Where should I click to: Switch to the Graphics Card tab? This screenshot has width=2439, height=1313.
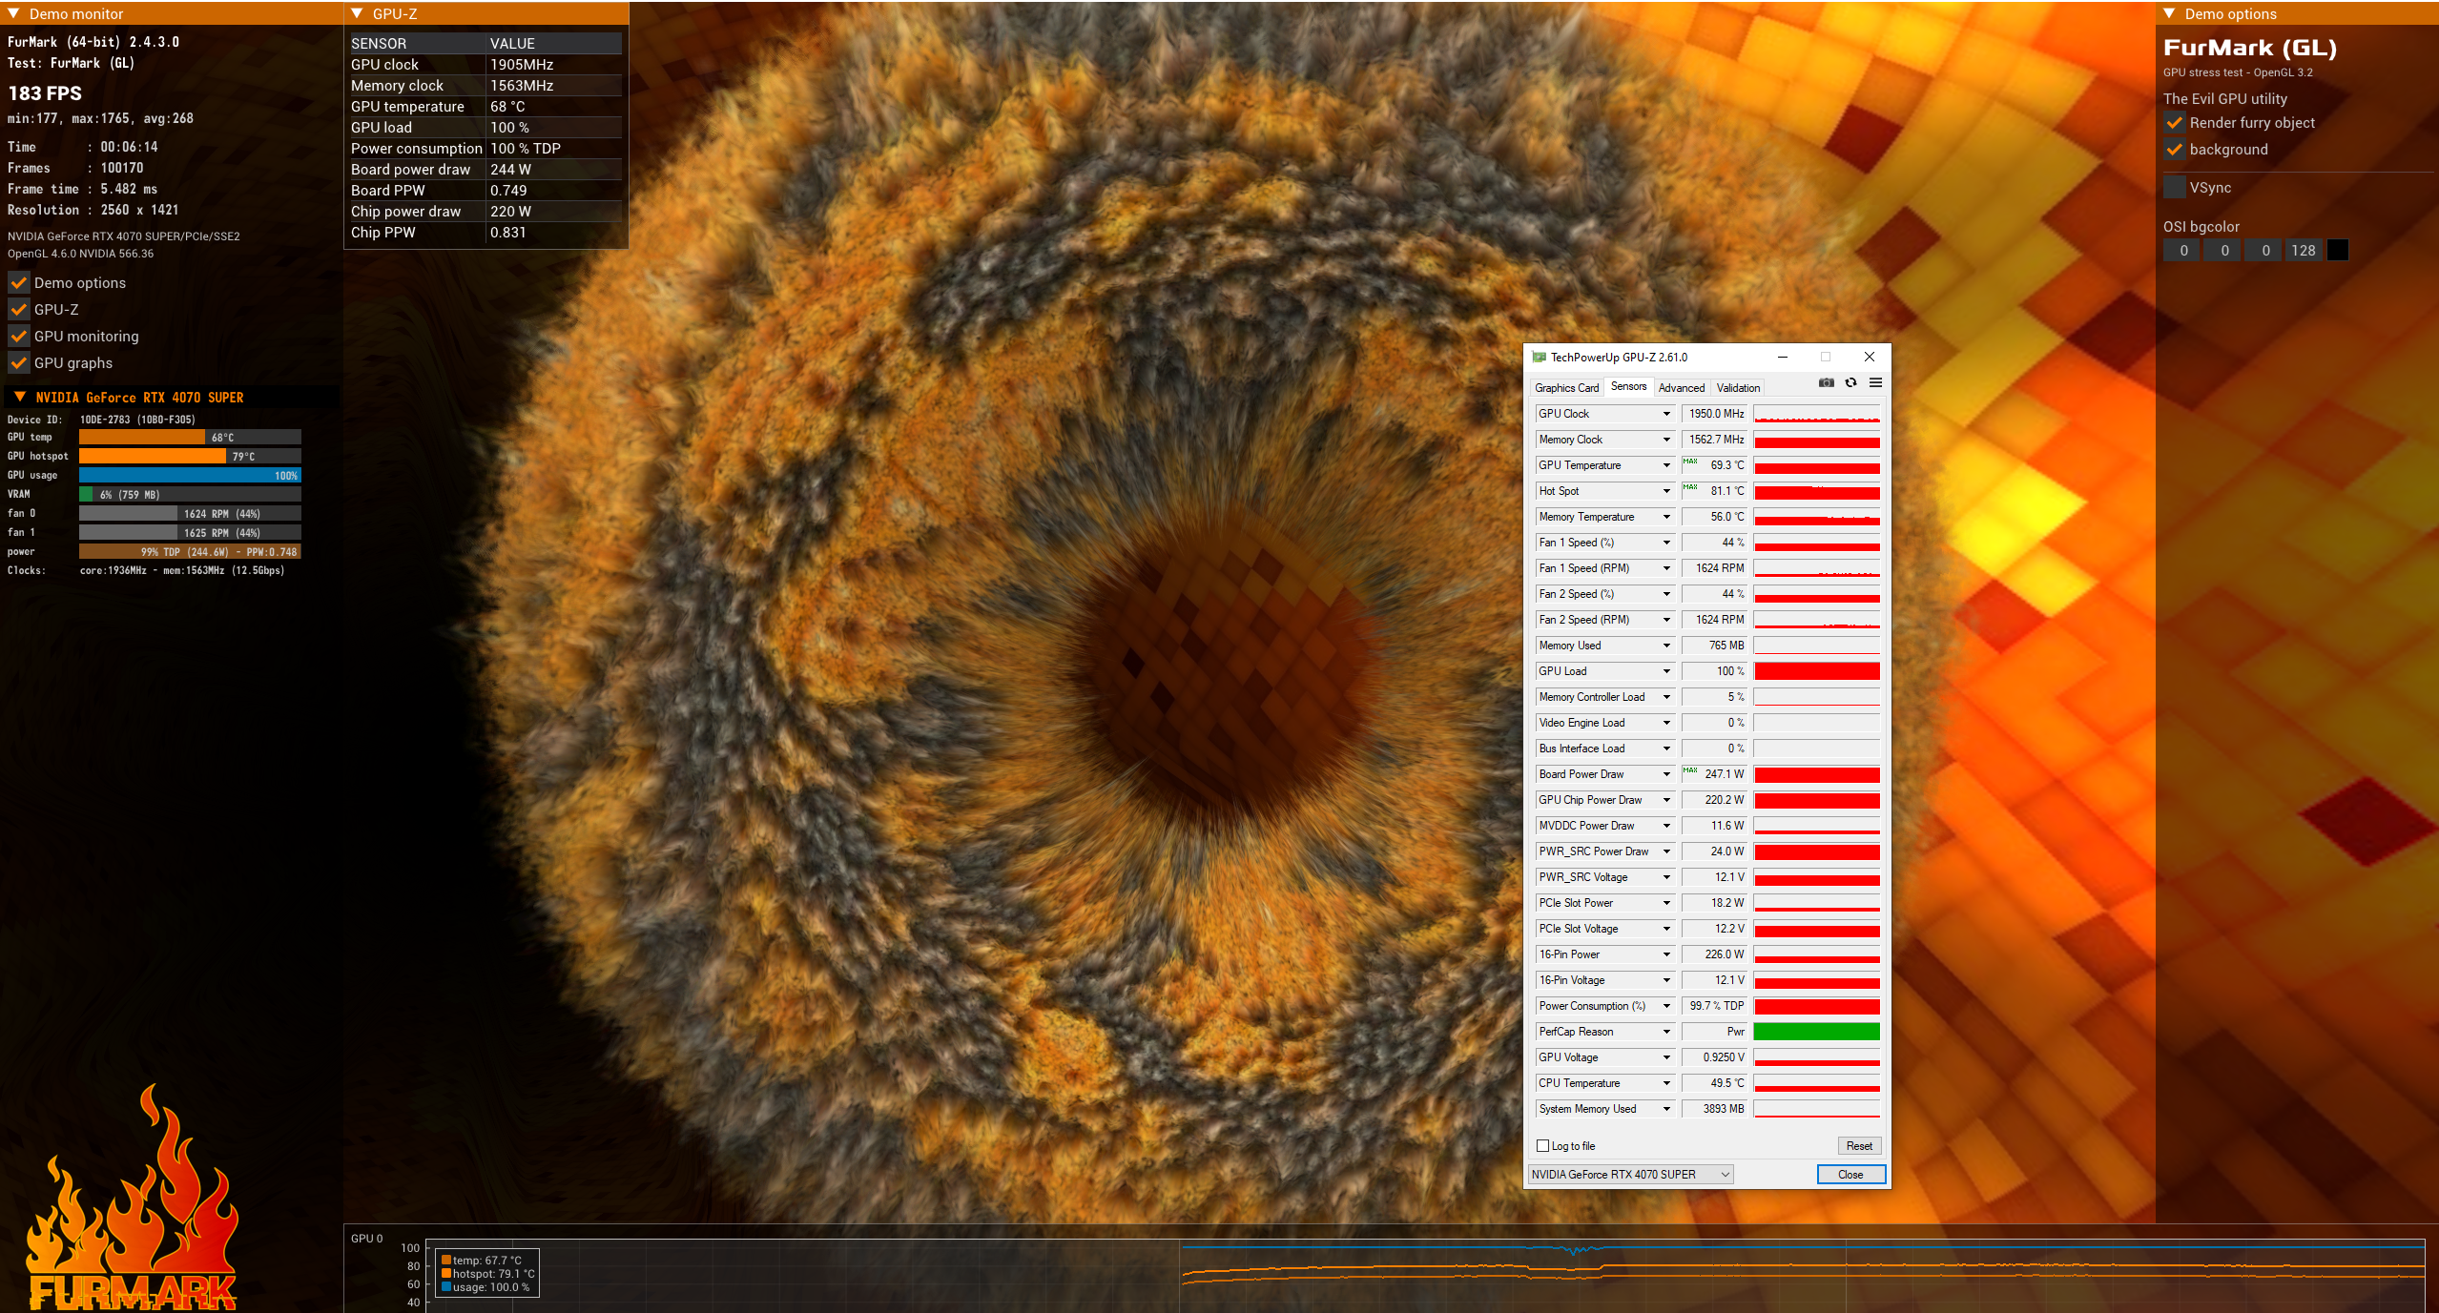(1566, 388)
